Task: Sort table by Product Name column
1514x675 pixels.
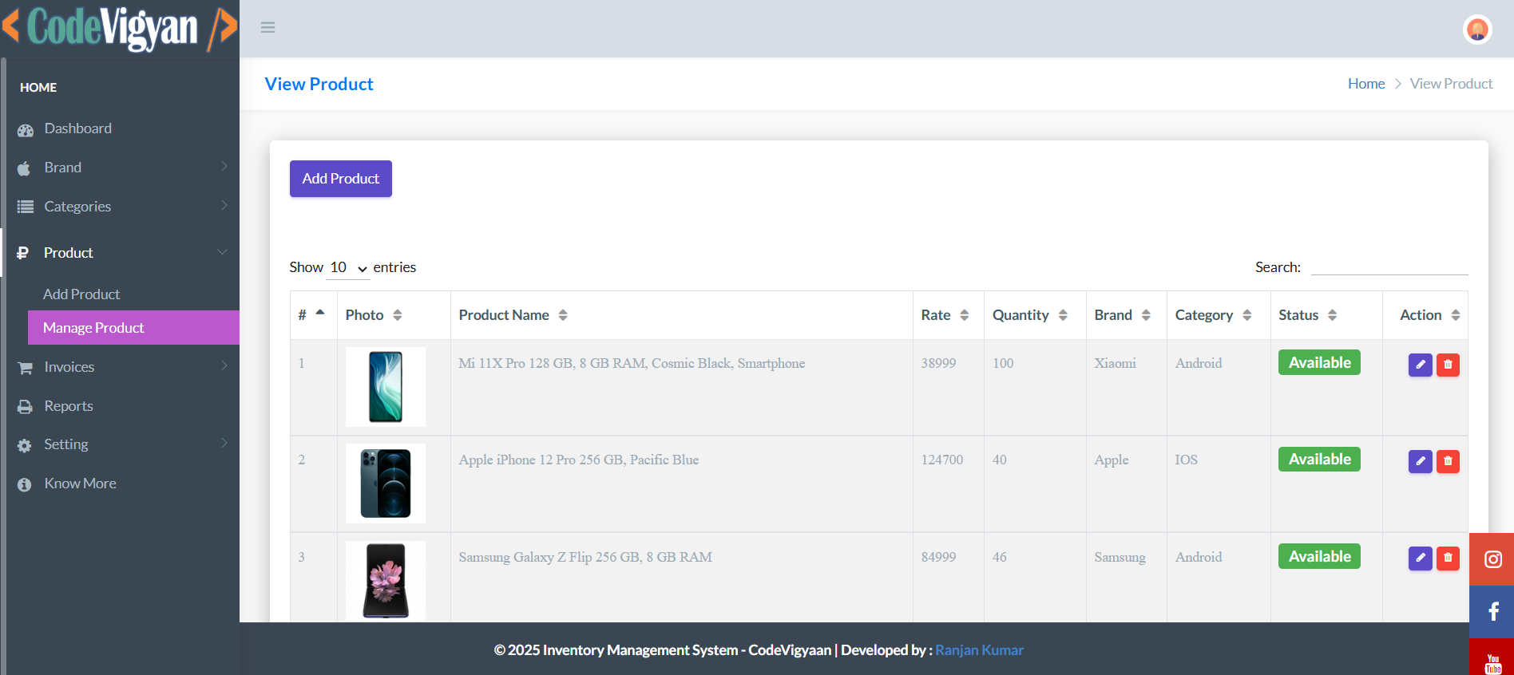Action: point(513,315)
